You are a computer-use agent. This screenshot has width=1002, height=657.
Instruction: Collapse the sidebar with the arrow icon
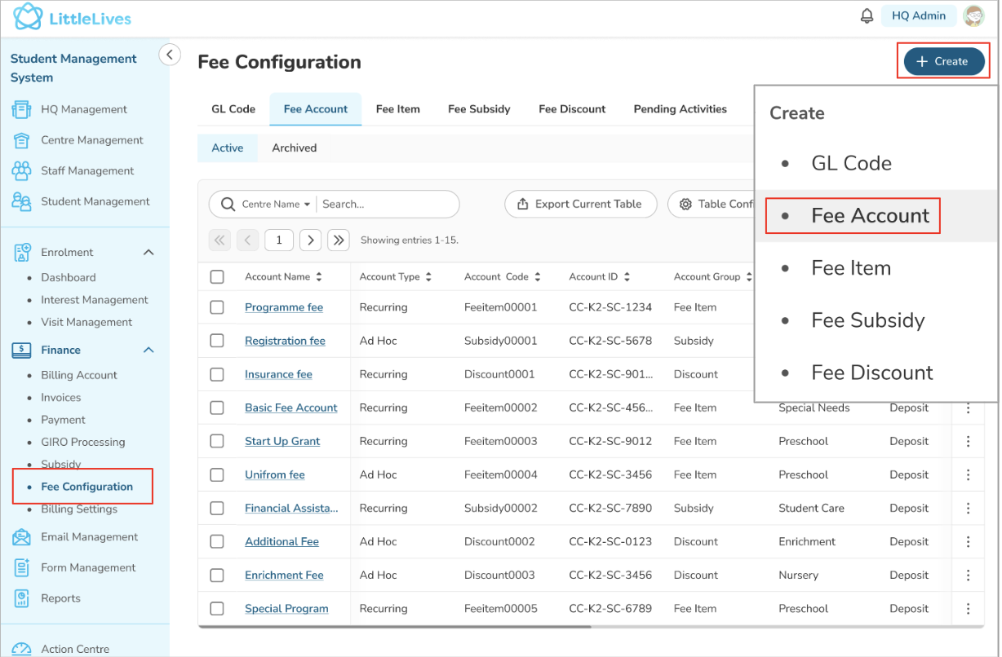pyautogui.click(x=169, y=55)
